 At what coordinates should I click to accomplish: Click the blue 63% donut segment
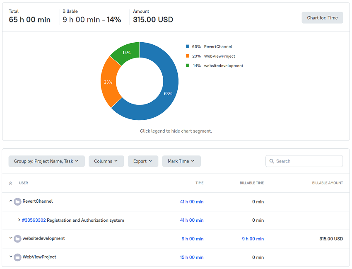167,95
